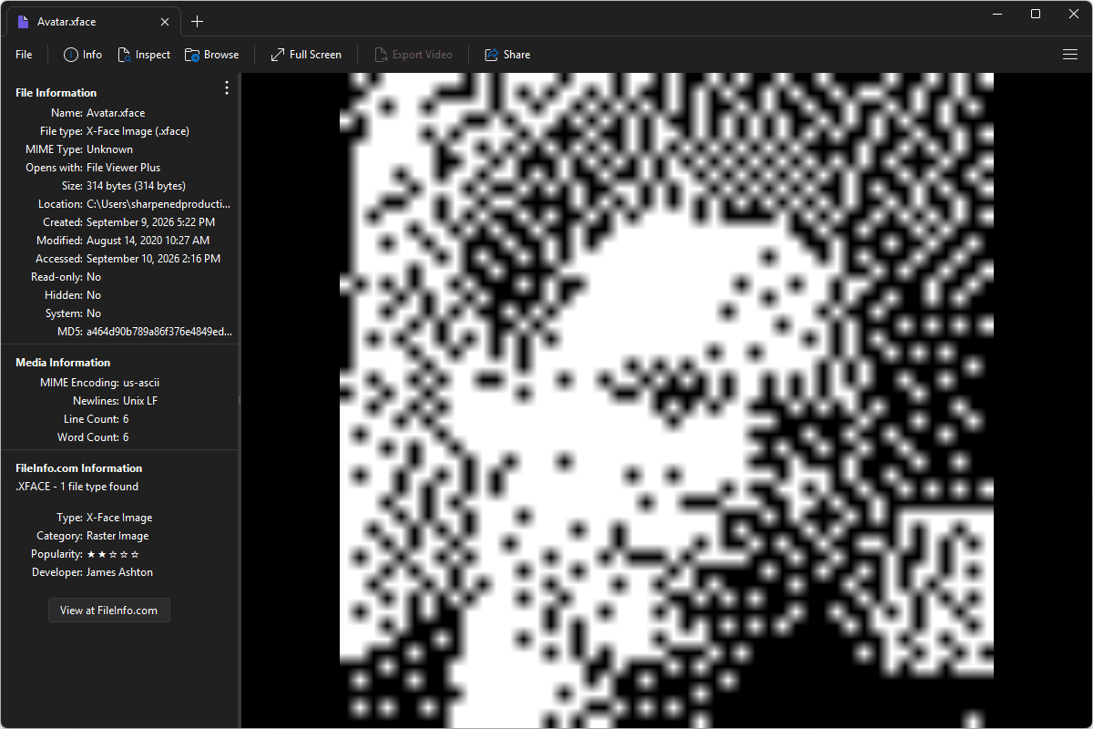1093x729 pixels.
Task: Click the Size value 314 bytes
Action: (137, 186)
